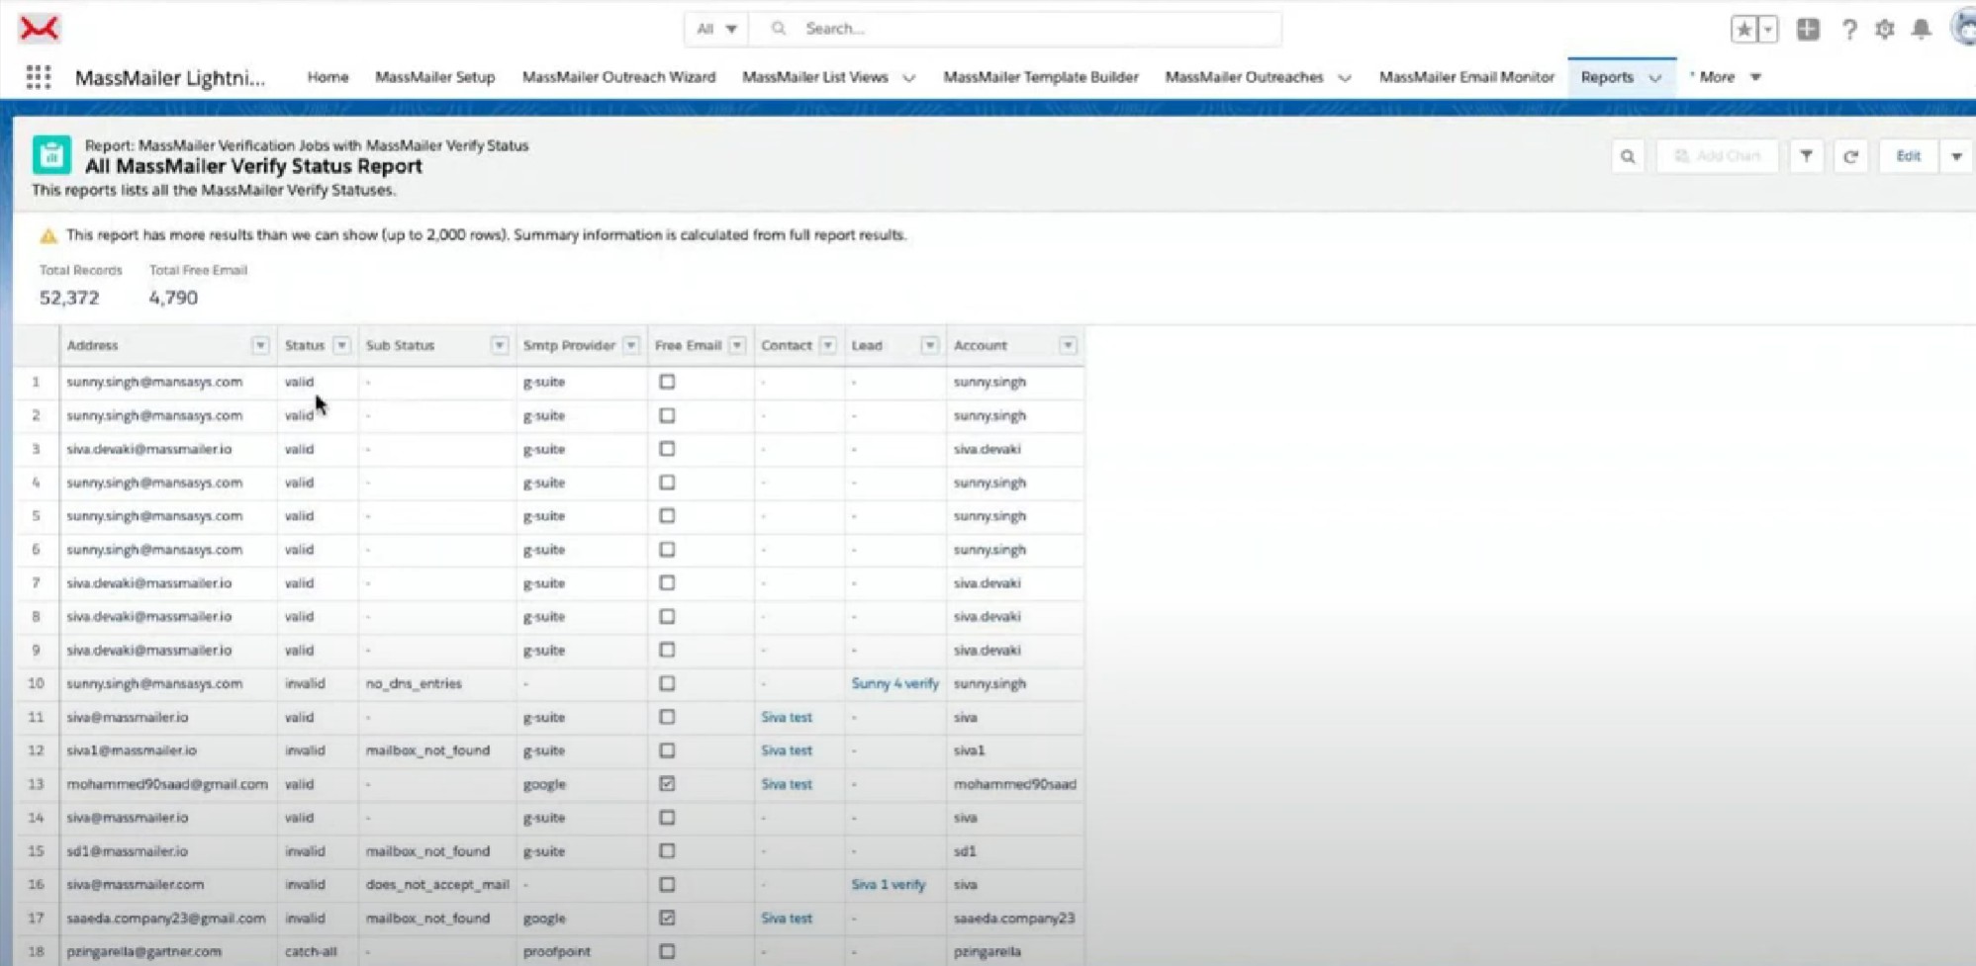Screen dimensions: 1976x966
Task: Open the Siva 1 verify lead link
Action: (x=889, y=885)
